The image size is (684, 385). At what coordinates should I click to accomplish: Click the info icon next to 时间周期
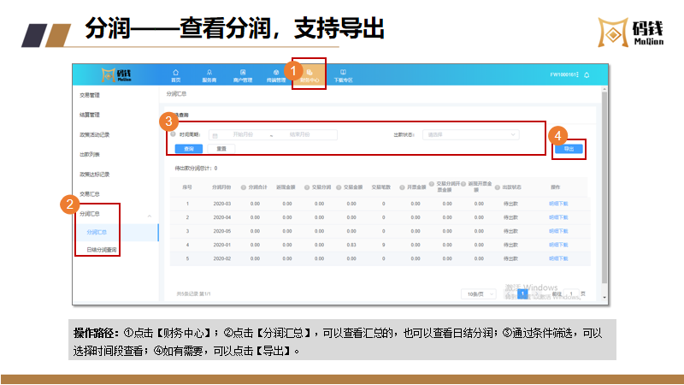174,134
